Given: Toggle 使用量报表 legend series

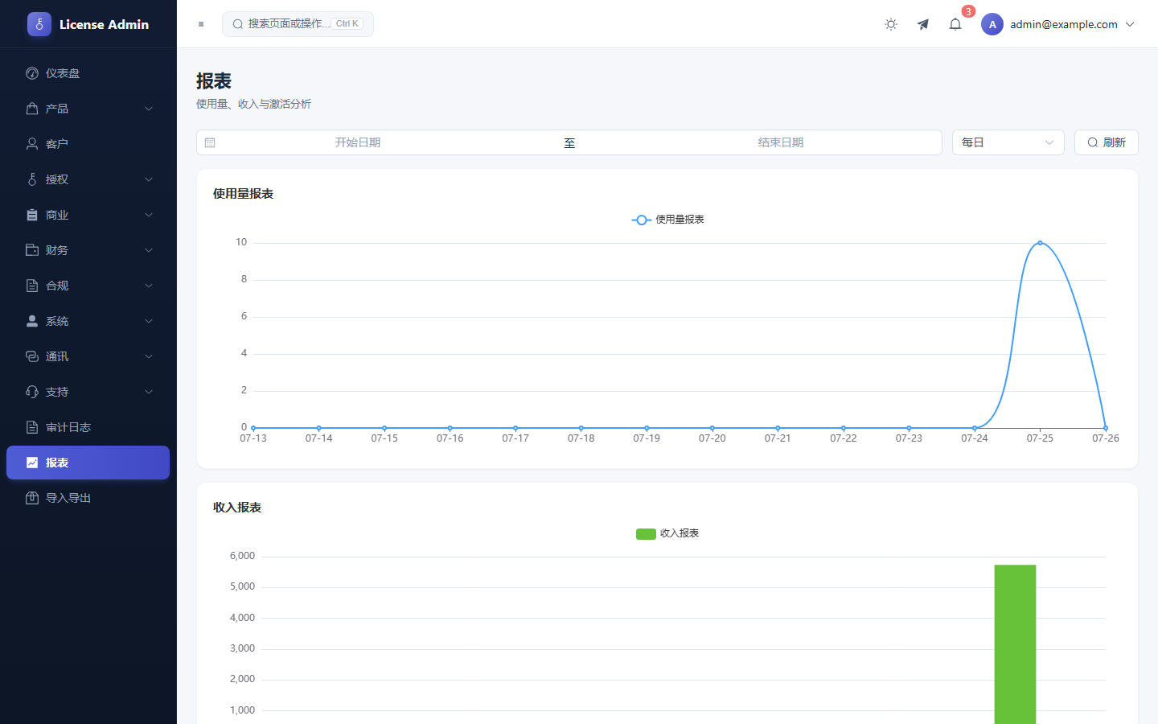Looking at the screenshot, I should [x=667, y=220].
